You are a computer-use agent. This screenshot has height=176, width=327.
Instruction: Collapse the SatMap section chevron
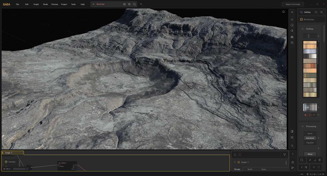[302, 29]
